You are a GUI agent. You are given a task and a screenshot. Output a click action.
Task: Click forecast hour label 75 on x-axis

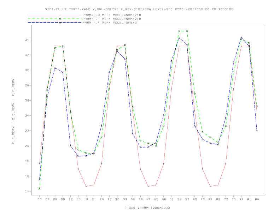tap(234, 199)
